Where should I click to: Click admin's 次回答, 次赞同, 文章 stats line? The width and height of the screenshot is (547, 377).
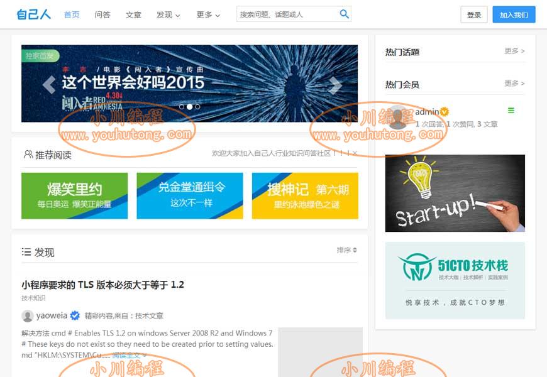(456, 124)
